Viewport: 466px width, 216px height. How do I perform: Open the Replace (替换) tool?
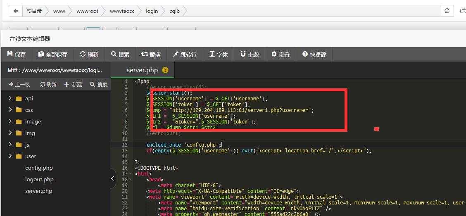(151, 55)
